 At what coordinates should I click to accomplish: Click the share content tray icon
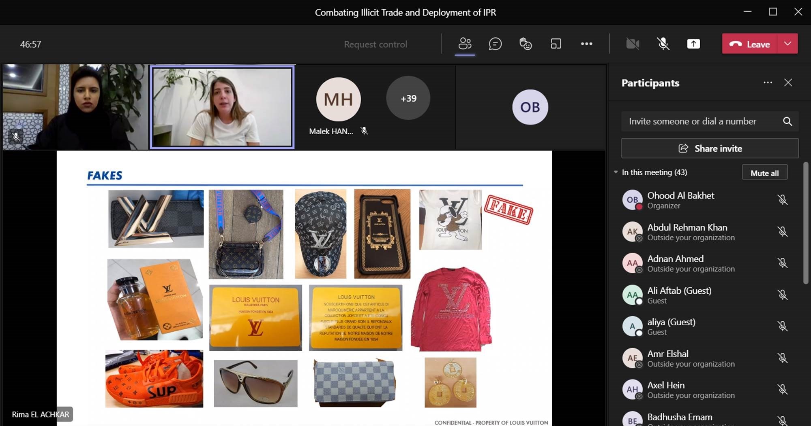[693, 44]
